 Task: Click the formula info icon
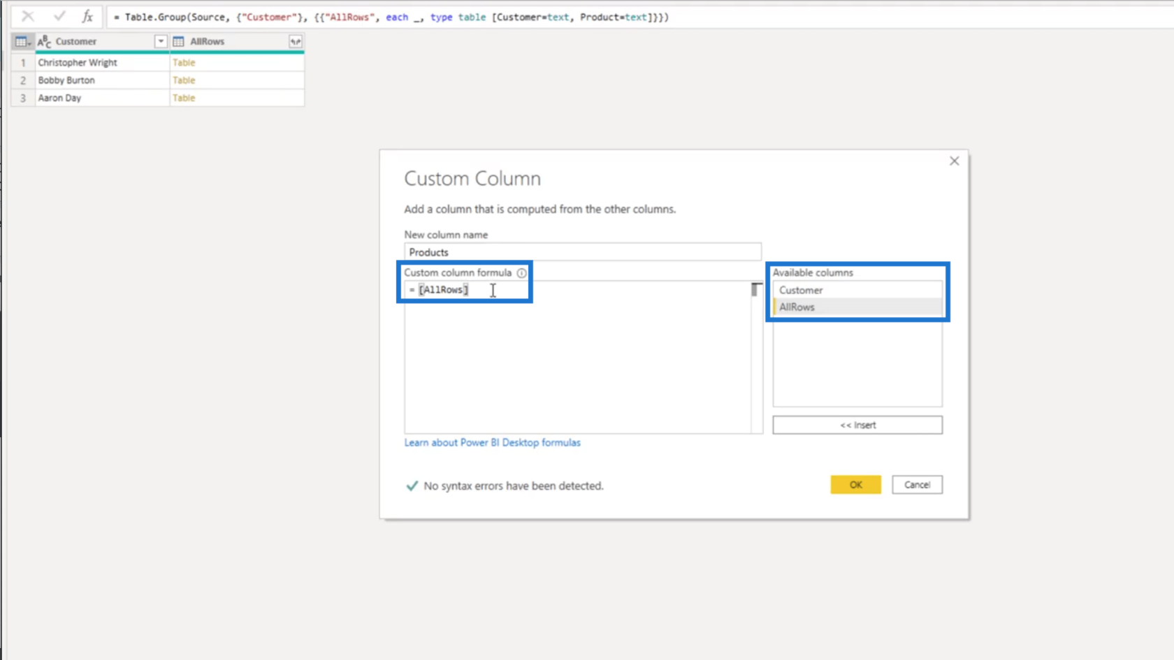[521, 273]
